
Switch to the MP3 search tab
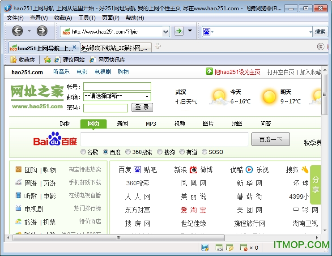click(x=151, y=124)
